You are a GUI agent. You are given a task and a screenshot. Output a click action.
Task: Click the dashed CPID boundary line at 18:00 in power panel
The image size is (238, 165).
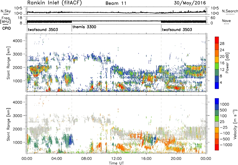tap(161, 63)
